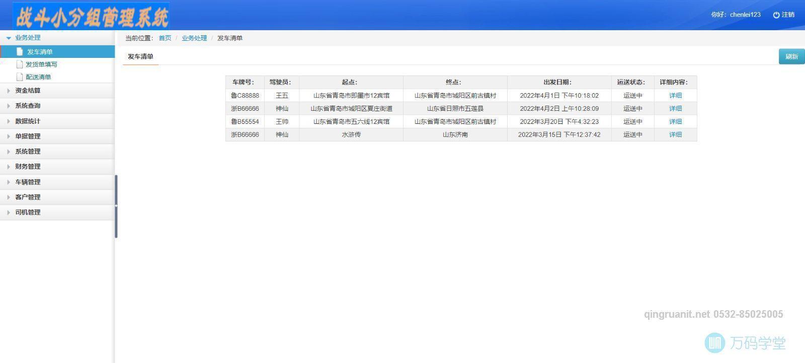Click origin 山东省青岛市城阳区夏庄街道
The image size is (805, 363).
[x=351, y=108]
